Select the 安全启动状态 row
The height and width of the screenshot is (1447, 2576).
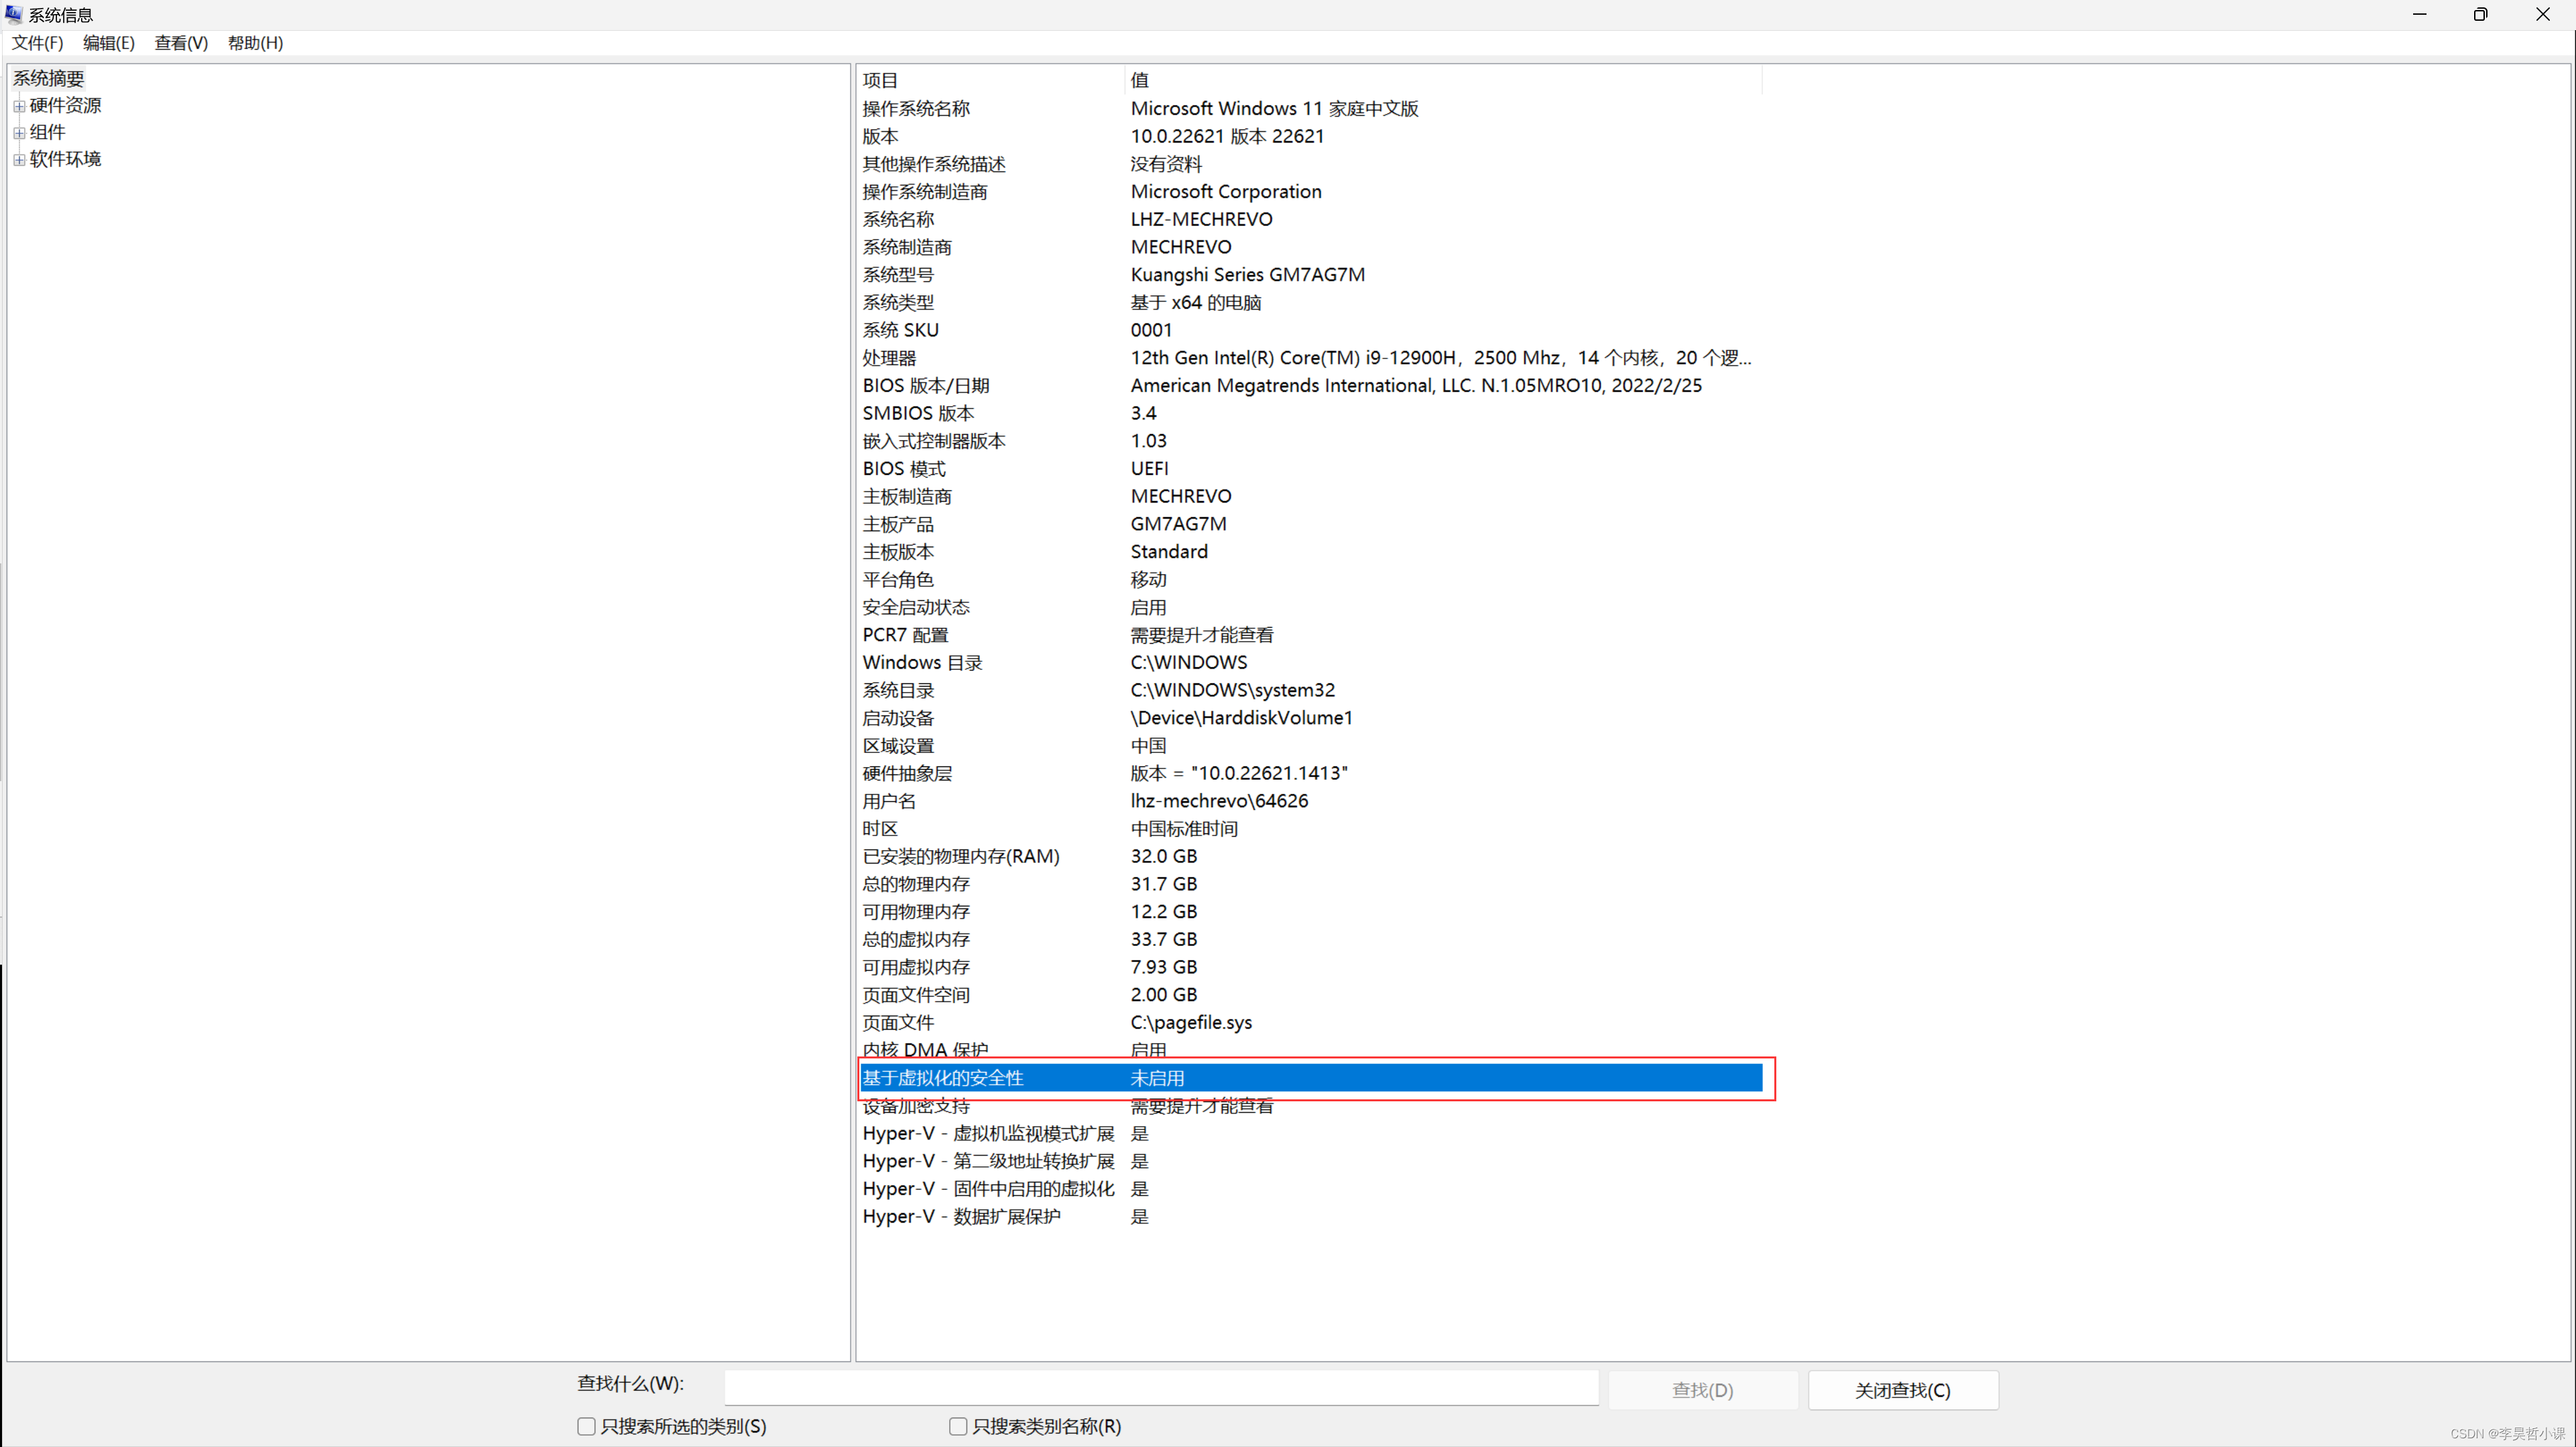pyautogui.click(x=1310, y=608)
